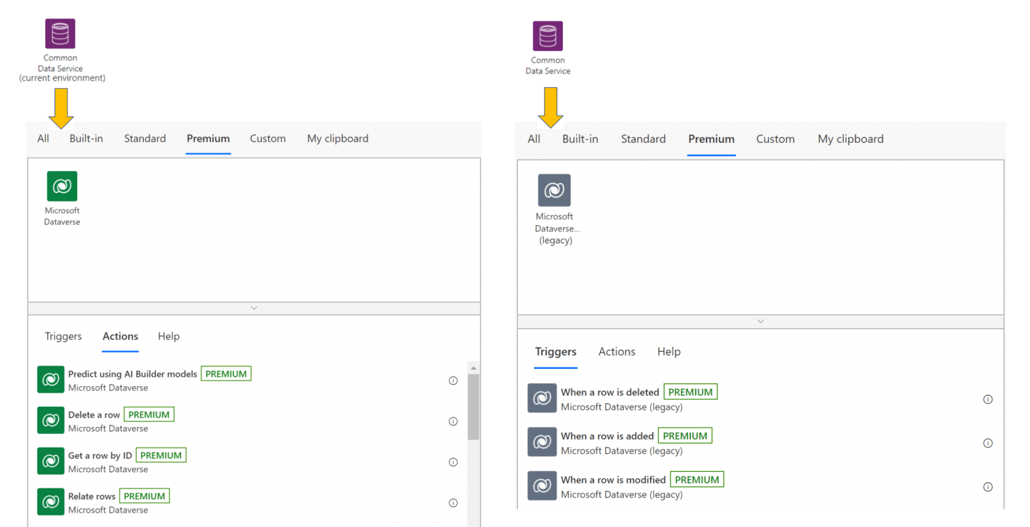The height and width of the screenshot is (527, 1030).
Task: Switch to Actions tab in right panel
Action: 617,352
